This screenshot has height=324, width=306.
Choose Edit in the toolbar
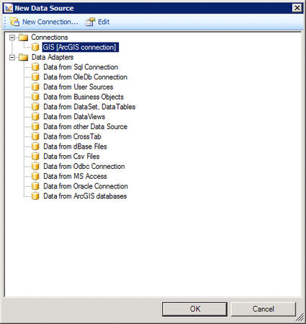click(x=98, y=22)
